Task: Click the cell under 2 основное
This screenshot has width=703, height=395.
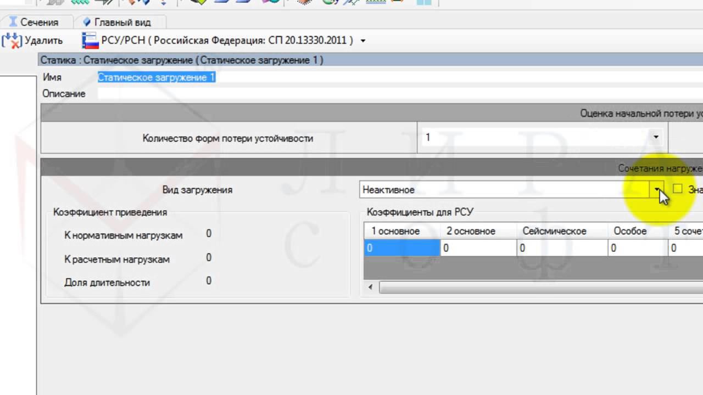Action: click(478, 248)
